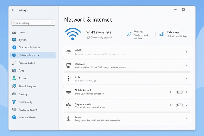Expand Mobile hotspot options chevron
The image size is (204, 136).
pos(186,92)
